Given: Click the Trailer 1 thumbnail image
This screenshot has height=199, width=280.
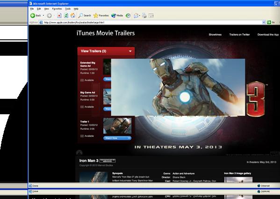Looking at the screenshot, I should pos(117,125).
